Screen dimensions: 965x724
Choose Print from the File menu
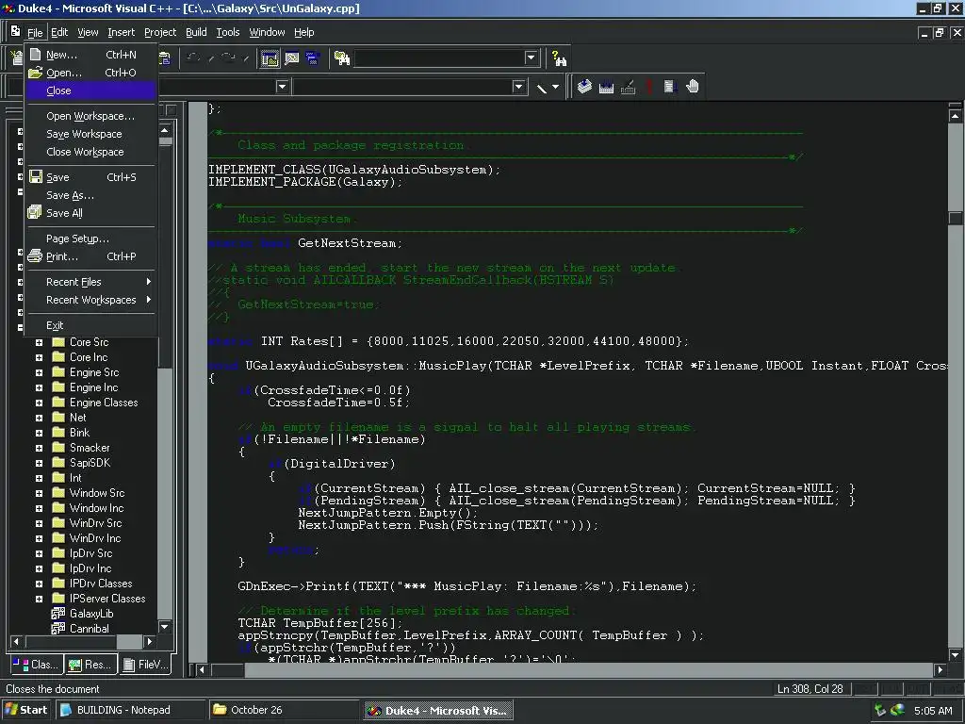(x=90, y=256)
